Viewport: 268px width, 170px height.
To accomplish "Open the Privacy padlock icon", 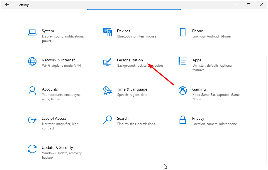I will click(183, 120).
